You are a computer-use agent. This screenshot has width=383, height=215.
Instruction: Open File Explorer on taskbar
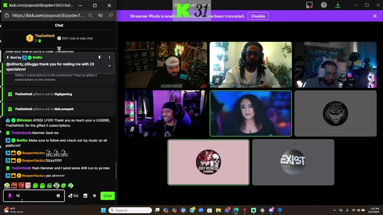click(218, 210)
